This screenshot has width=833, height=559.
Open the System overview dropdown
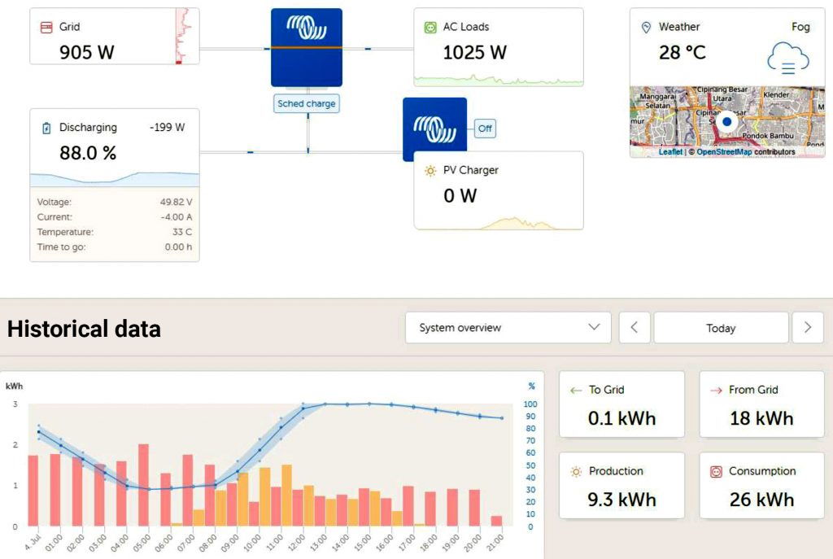[x=508, y=328]
